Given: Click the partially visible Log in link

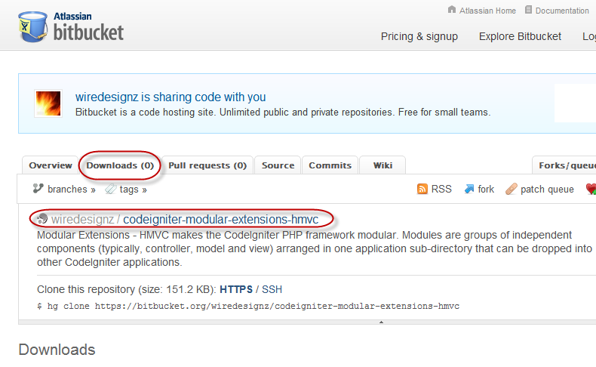Looking at the screenshot, I should [x=589, y=36].
